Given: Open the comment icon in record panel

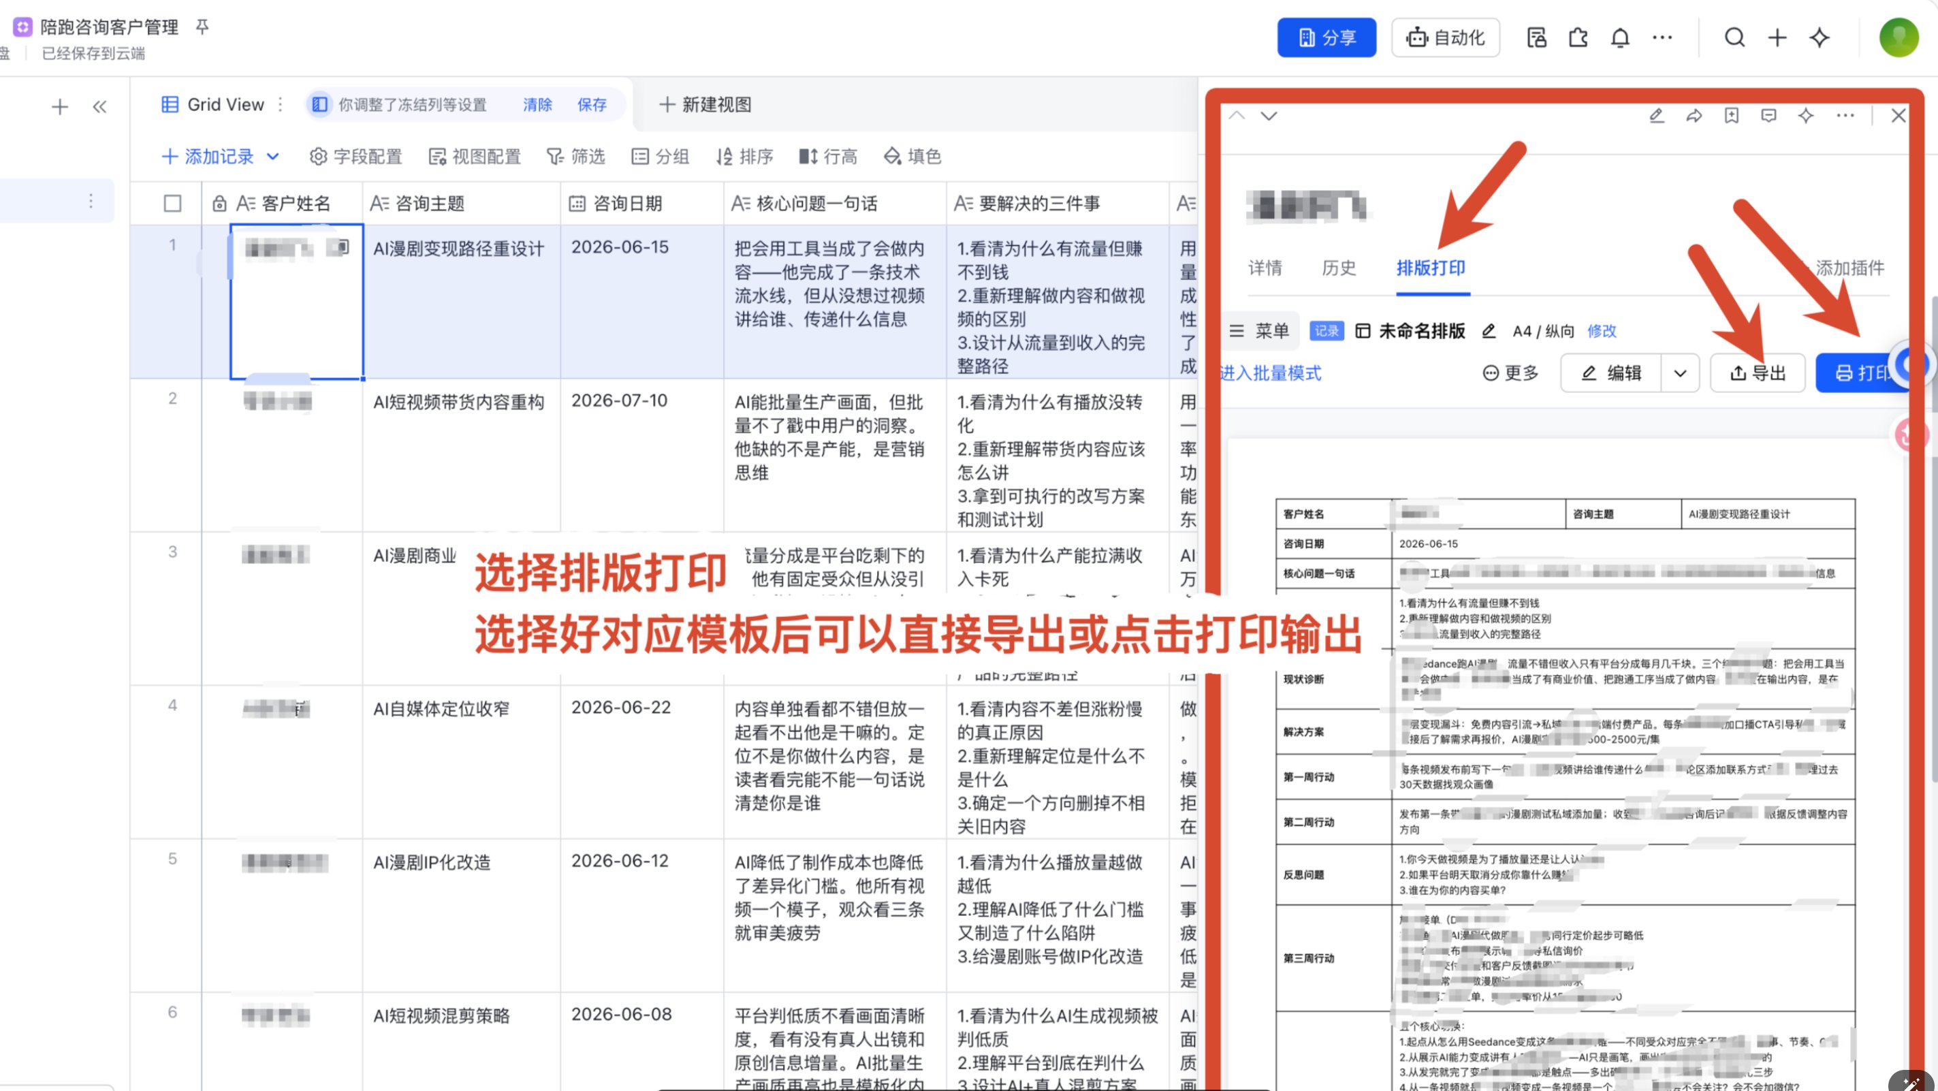Looking at the screenshot, I should pos(1768,116).
